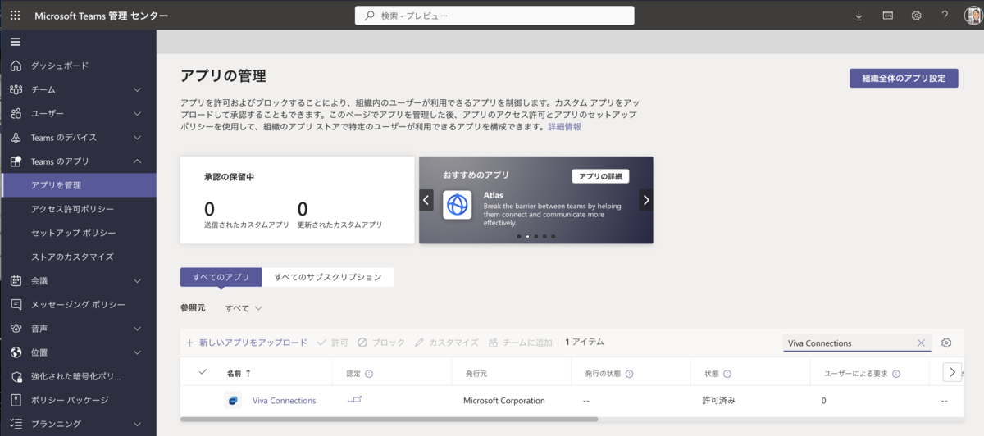Click 新しいアプリをアップロード button
Screen dimensions: 984x436
247,343
